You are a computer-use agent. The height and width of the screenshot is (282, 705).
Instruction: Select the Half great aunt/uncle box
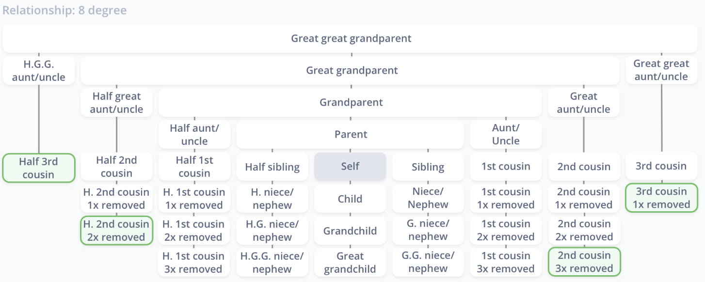(116, 102)
